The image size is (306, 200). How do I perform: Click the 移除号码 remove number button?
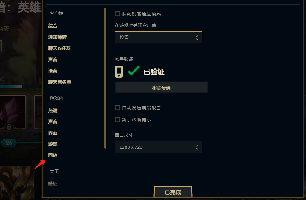pyautogui.click(x=161, y=87)
